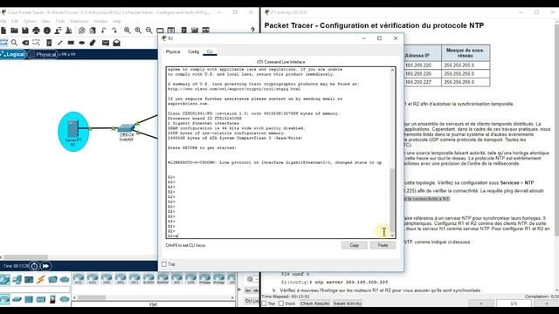Click the R2 CLI vertical scrollbar thumb
The width and height of the screenshot is (559, 314).
point(392,200)
